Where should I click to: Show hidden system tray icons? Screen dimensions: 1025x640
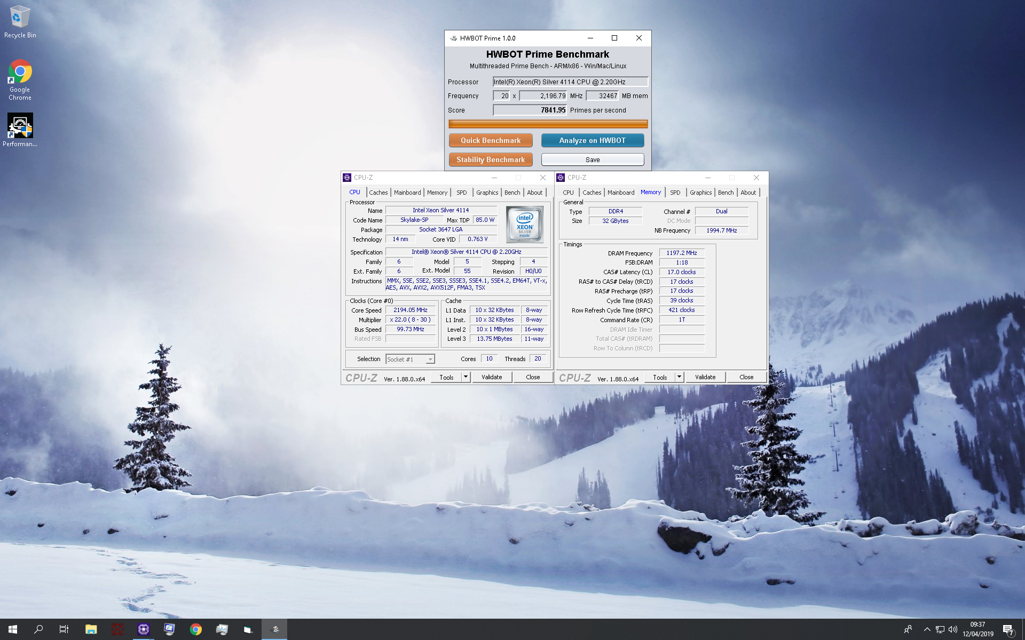927,629
